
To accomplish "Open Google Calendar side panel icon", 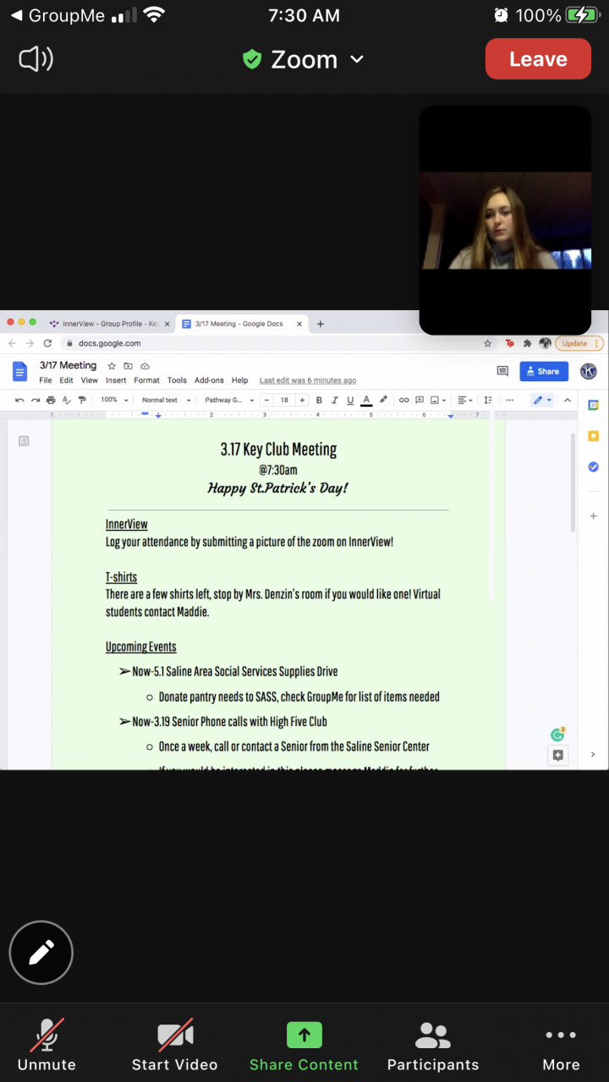I will [x=594, y=406].
